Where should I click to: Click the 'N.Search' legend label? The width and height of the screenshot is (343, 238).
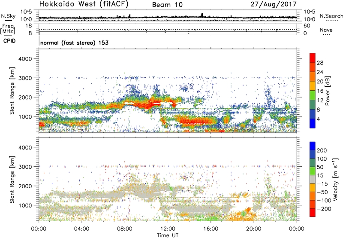pos(331,16)
